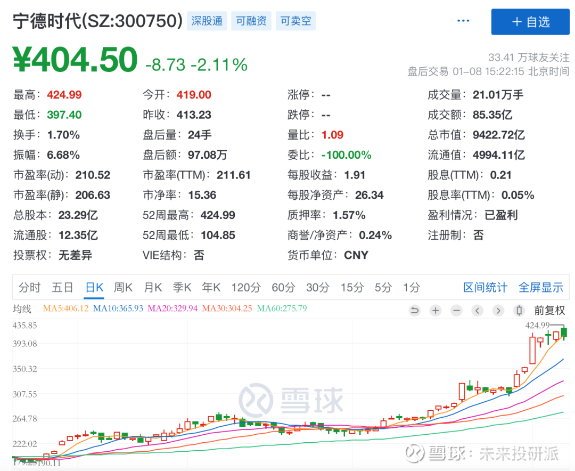Click the 股息率(TTM) value 0.05%

518,195
